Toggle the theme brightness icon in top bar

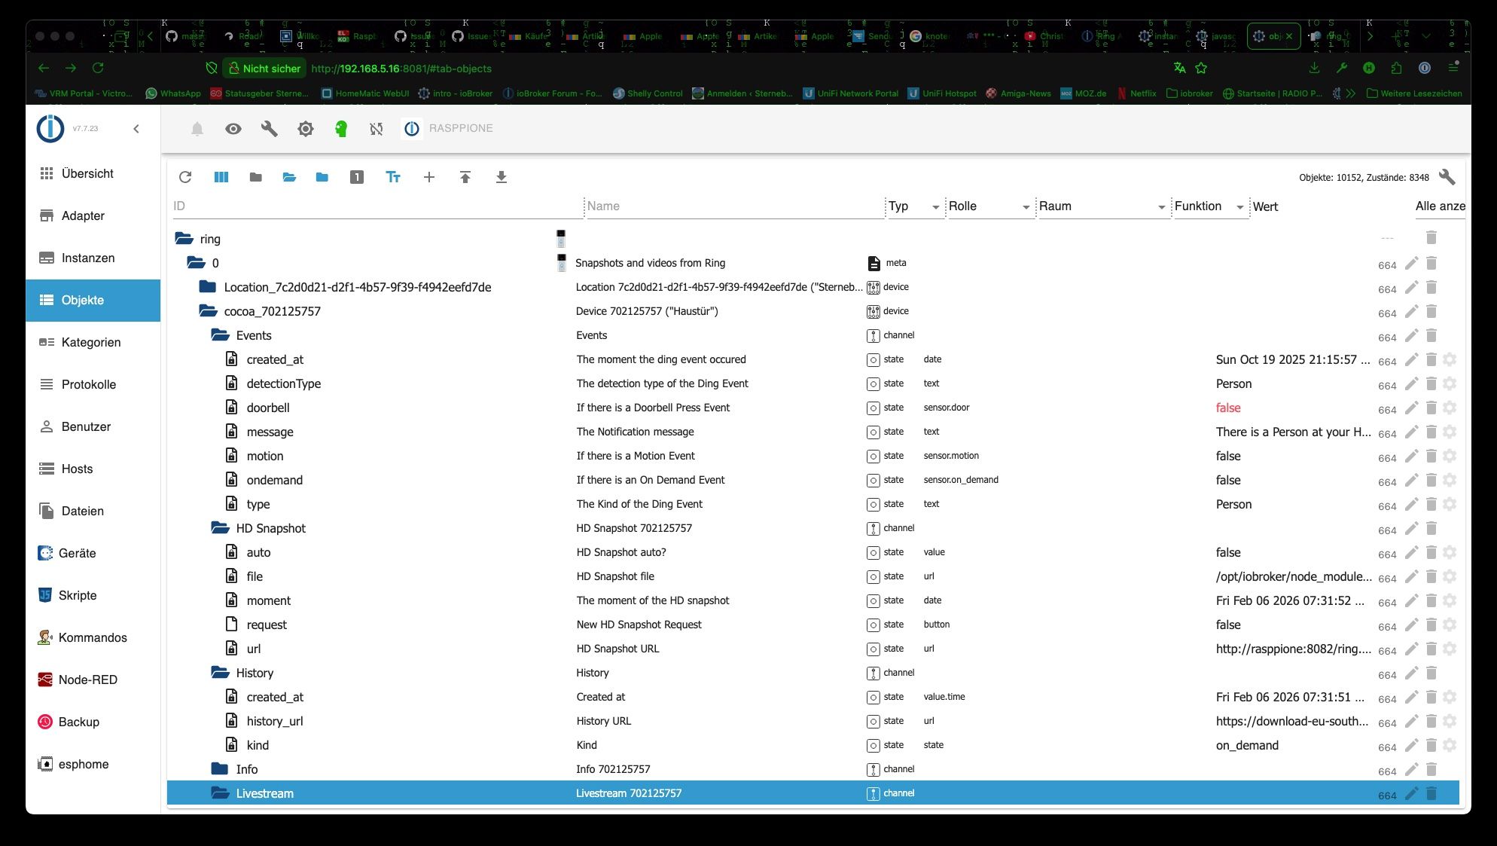tap(305, 129)
